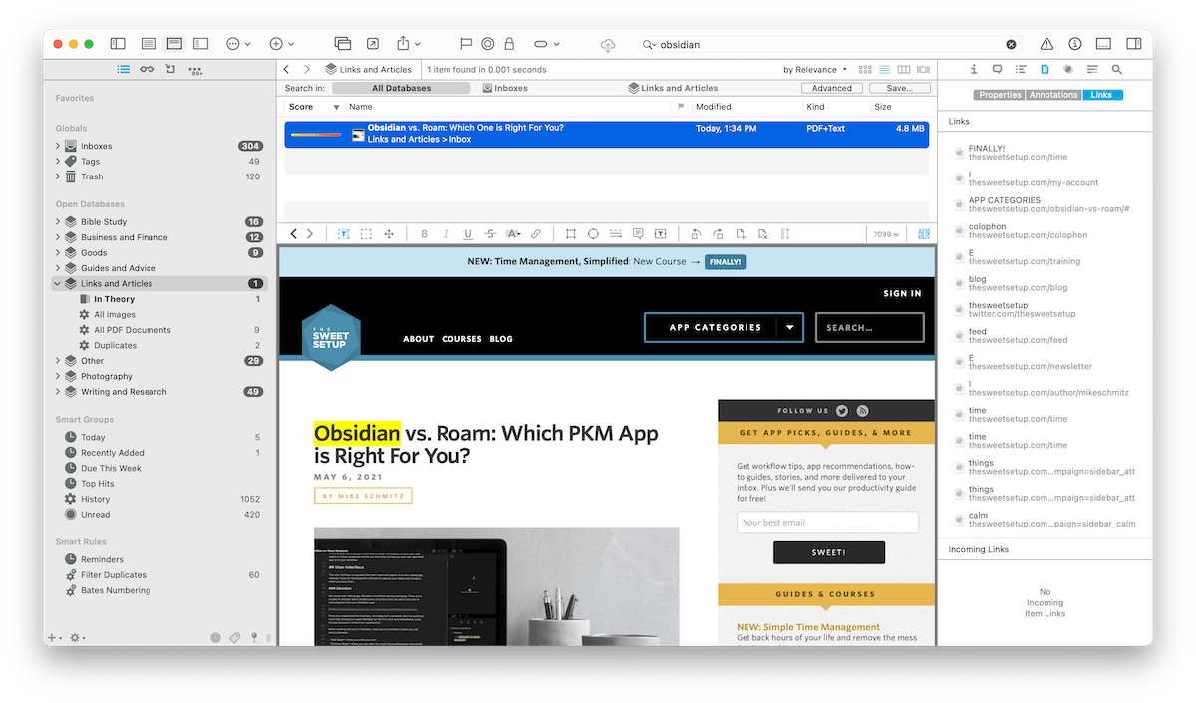Select the move/pan tool in PDF toolbar
The height and width of the screenshot is (703, 1196).
pyautogui.click(x=389, y=234)
